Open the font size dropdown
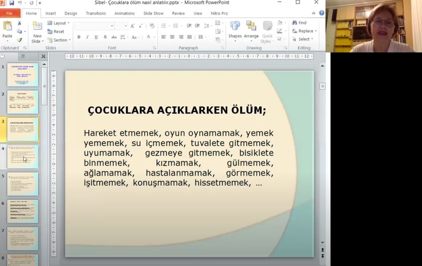This screenshot has width=422, height=266. pyautogui.click(x=126, y=26)
